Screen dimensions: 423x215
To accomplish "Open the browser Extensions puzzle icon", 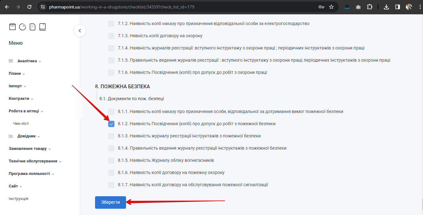I will pyautogui.click(x=370, y=7).
